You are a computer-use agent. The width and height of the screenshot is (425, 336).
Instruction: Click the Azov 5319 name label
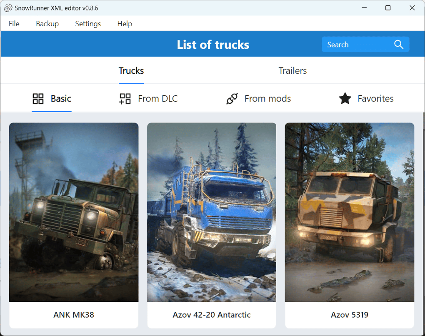(350, 315)
